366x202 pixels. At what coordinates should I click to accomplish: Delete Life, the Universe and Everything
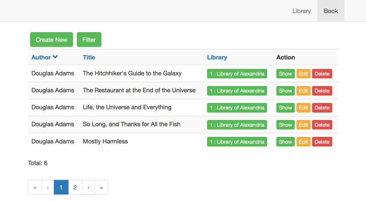[322, 108]
